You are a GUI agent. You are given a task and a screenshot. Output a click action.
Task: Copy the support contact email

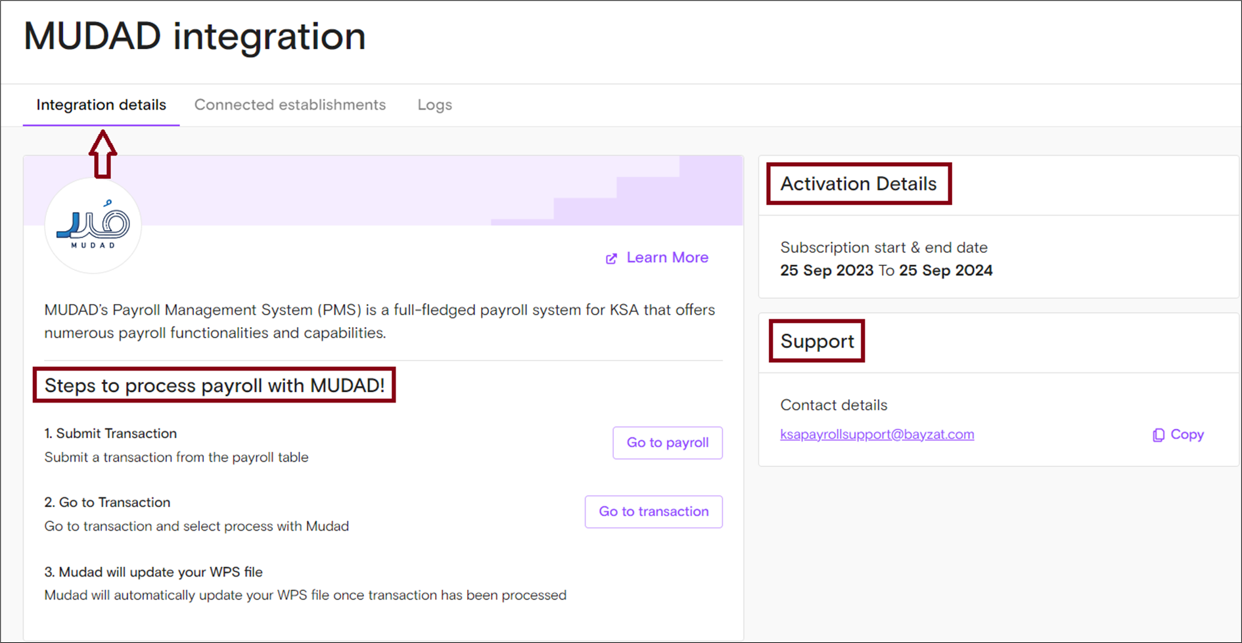pos(1178,435)
